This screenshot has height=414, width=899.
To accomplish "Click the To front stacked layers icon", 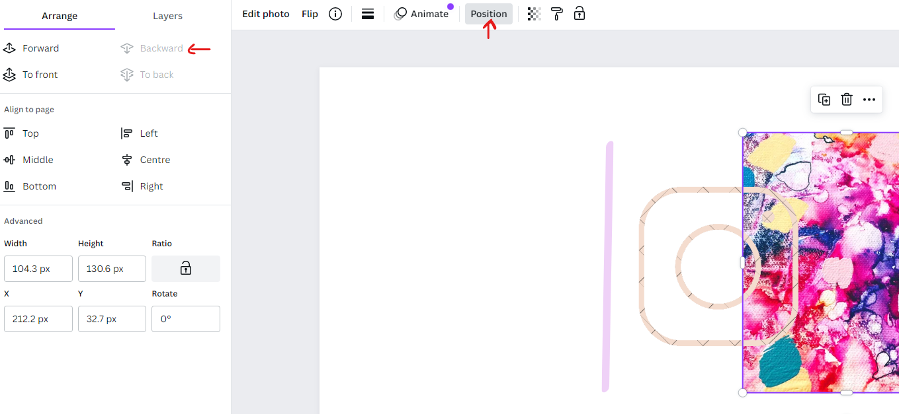I will (9, 75).
